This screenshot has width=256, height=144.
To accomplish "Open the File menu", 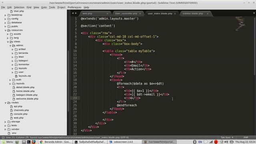I will click(x=3, y=7).
